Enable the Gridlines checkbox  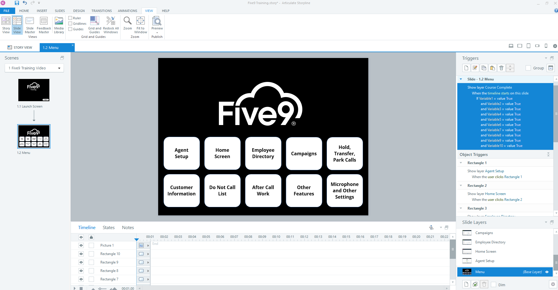point(70,24)
